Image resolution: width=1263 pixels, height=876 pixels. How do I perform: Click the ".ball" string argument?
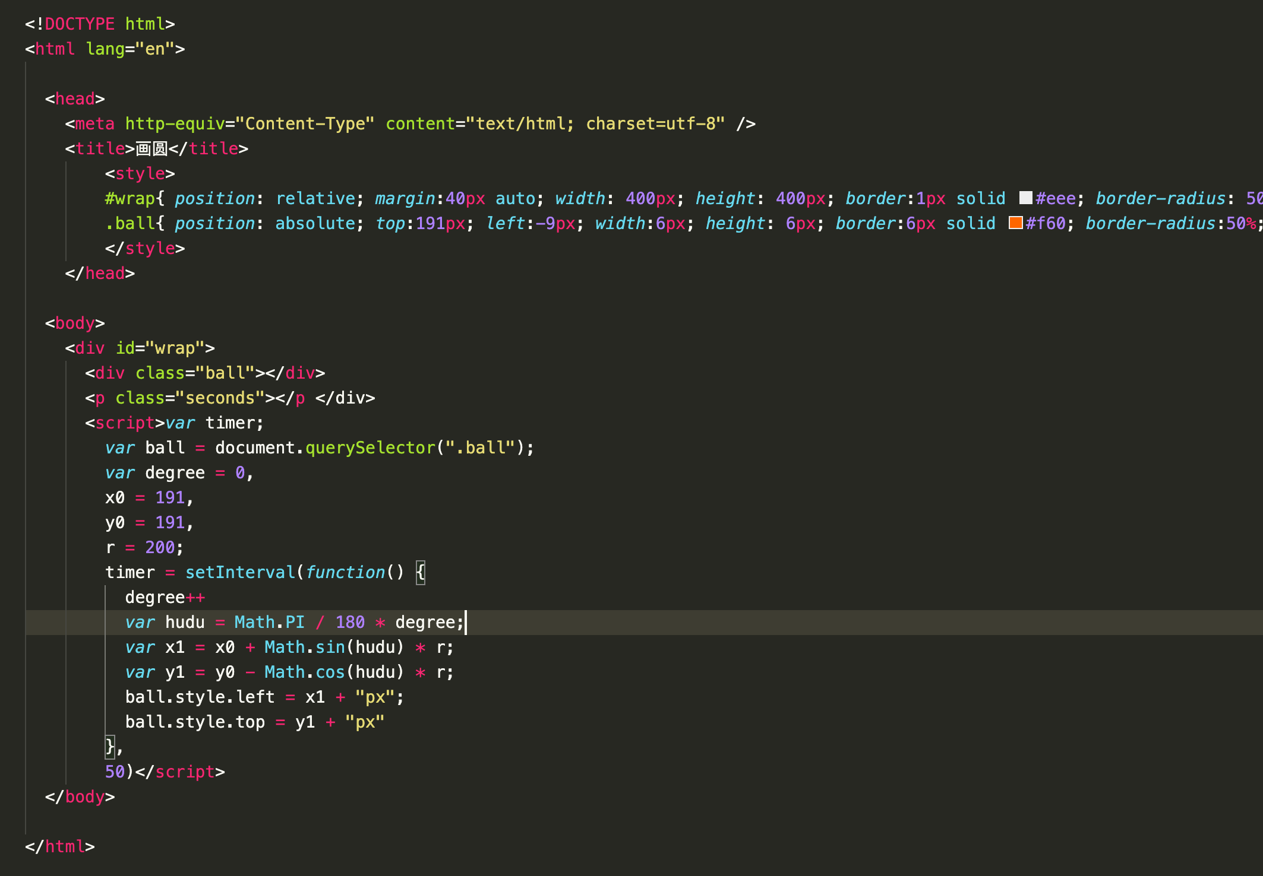coord(480,447)
